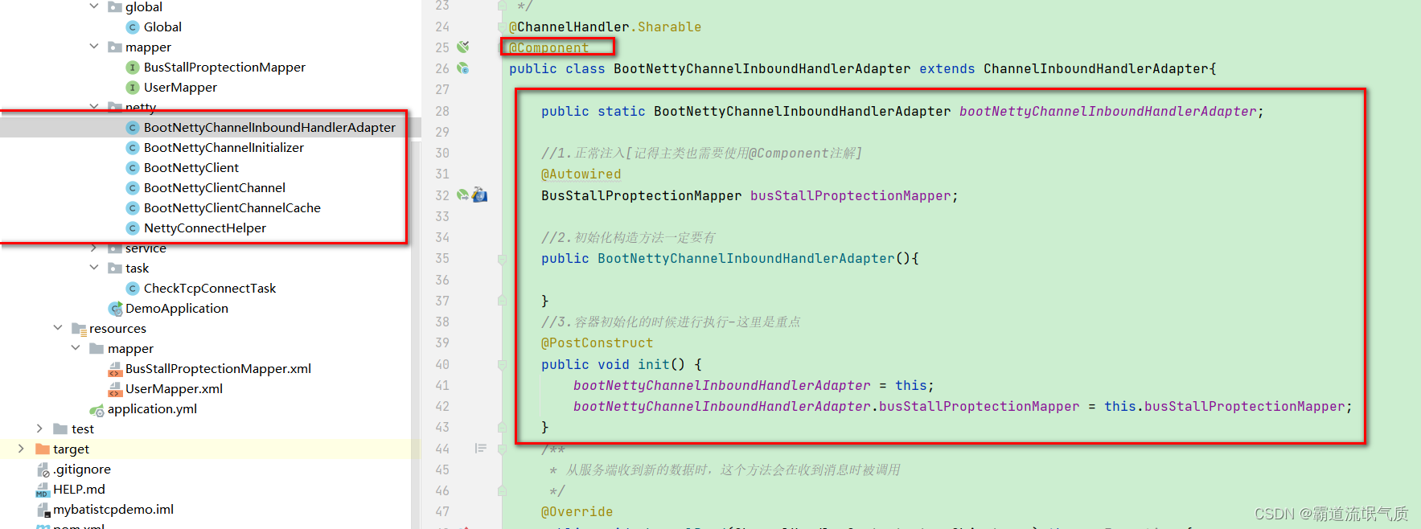Click the @Override annotation on line 47
The width and height of the screenshot is (1421, 529).
pos(577,512)
